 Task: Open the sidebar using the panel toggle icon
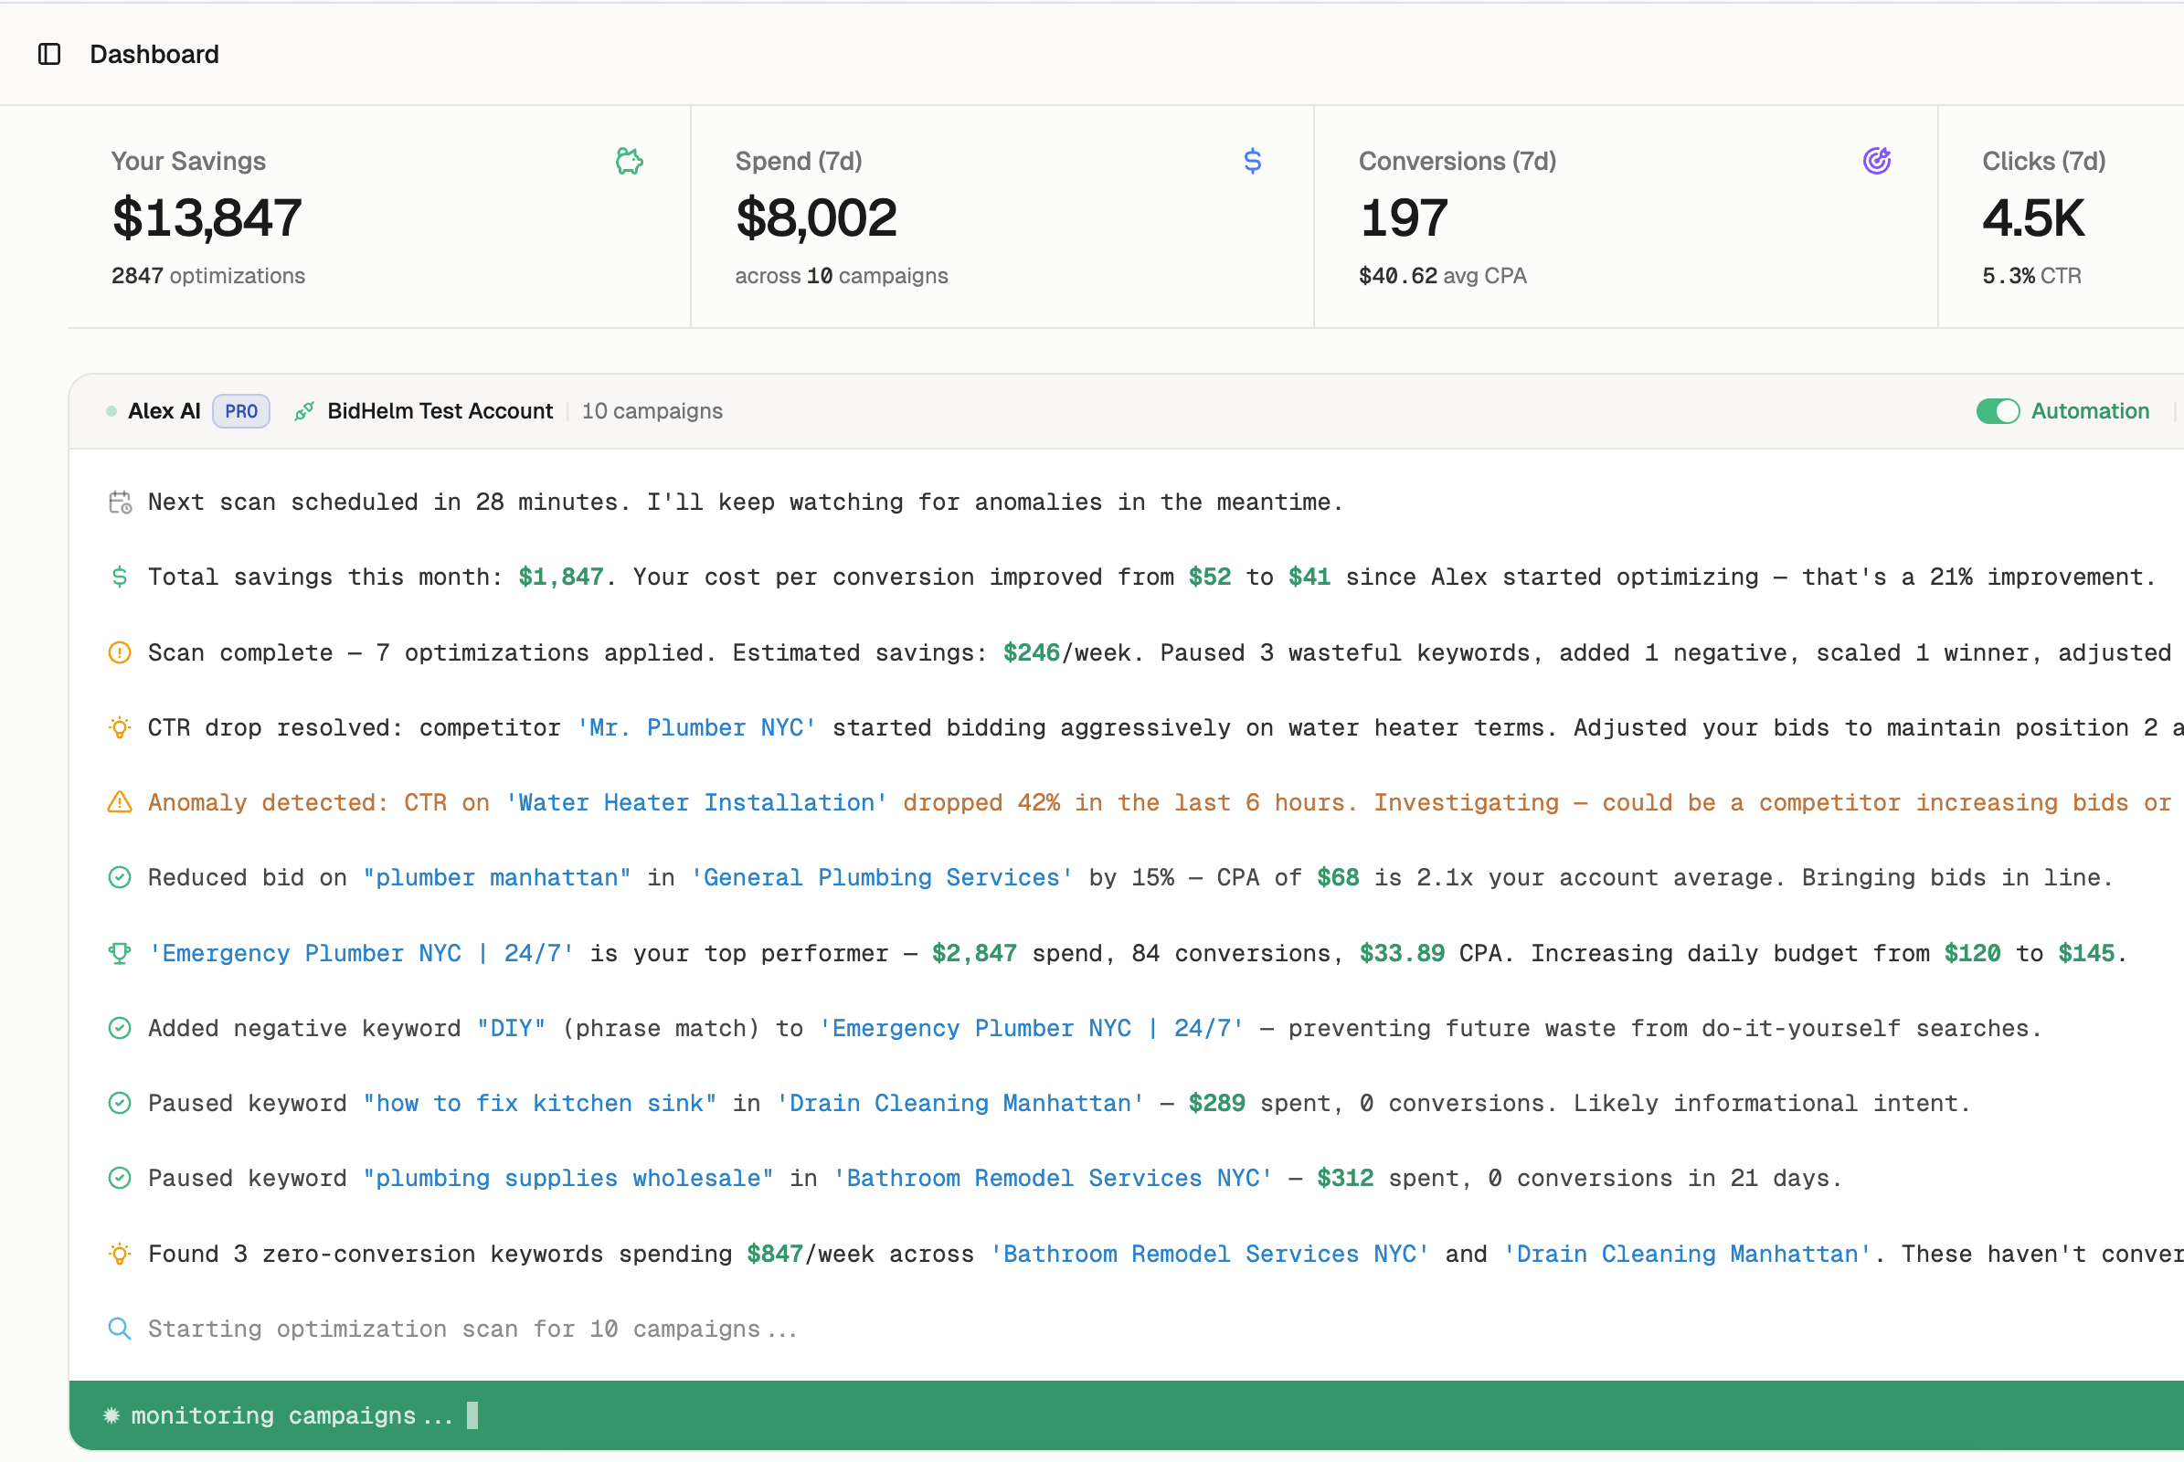(48, 54)
